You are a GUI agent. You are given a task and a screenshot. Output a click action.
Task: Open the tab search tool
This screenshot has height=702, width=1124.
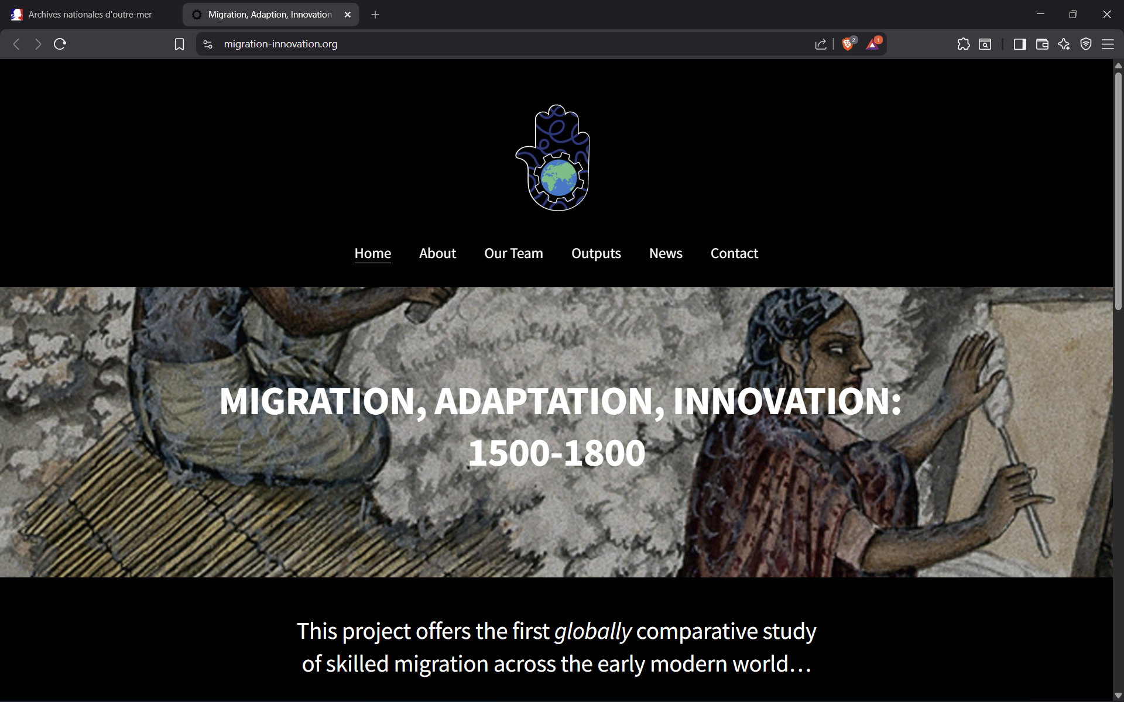point(985,44)
